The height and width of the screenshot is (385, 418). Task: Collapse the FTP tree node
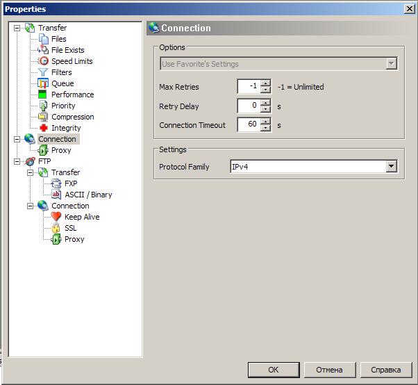(17, 161)
